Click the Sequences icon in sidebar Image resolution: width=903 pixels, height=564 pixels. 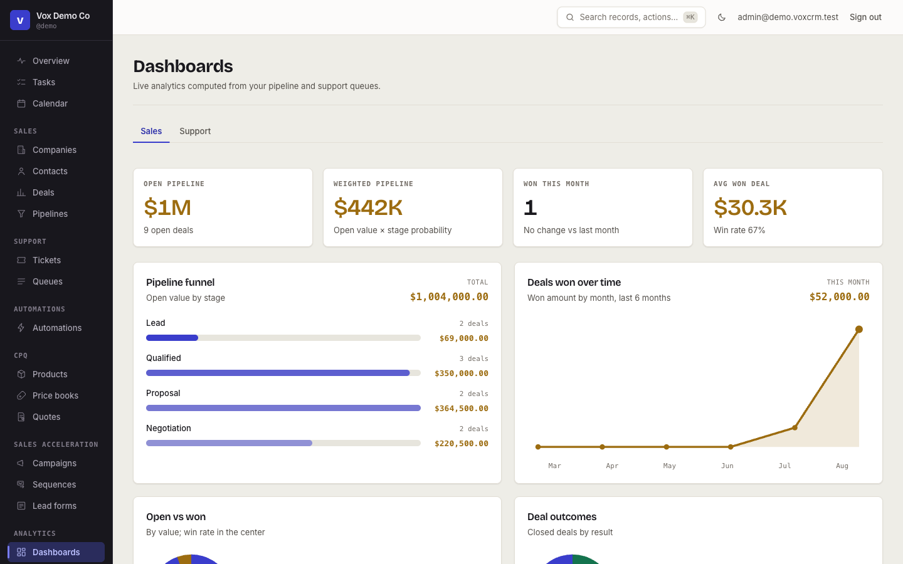point(21,484)
